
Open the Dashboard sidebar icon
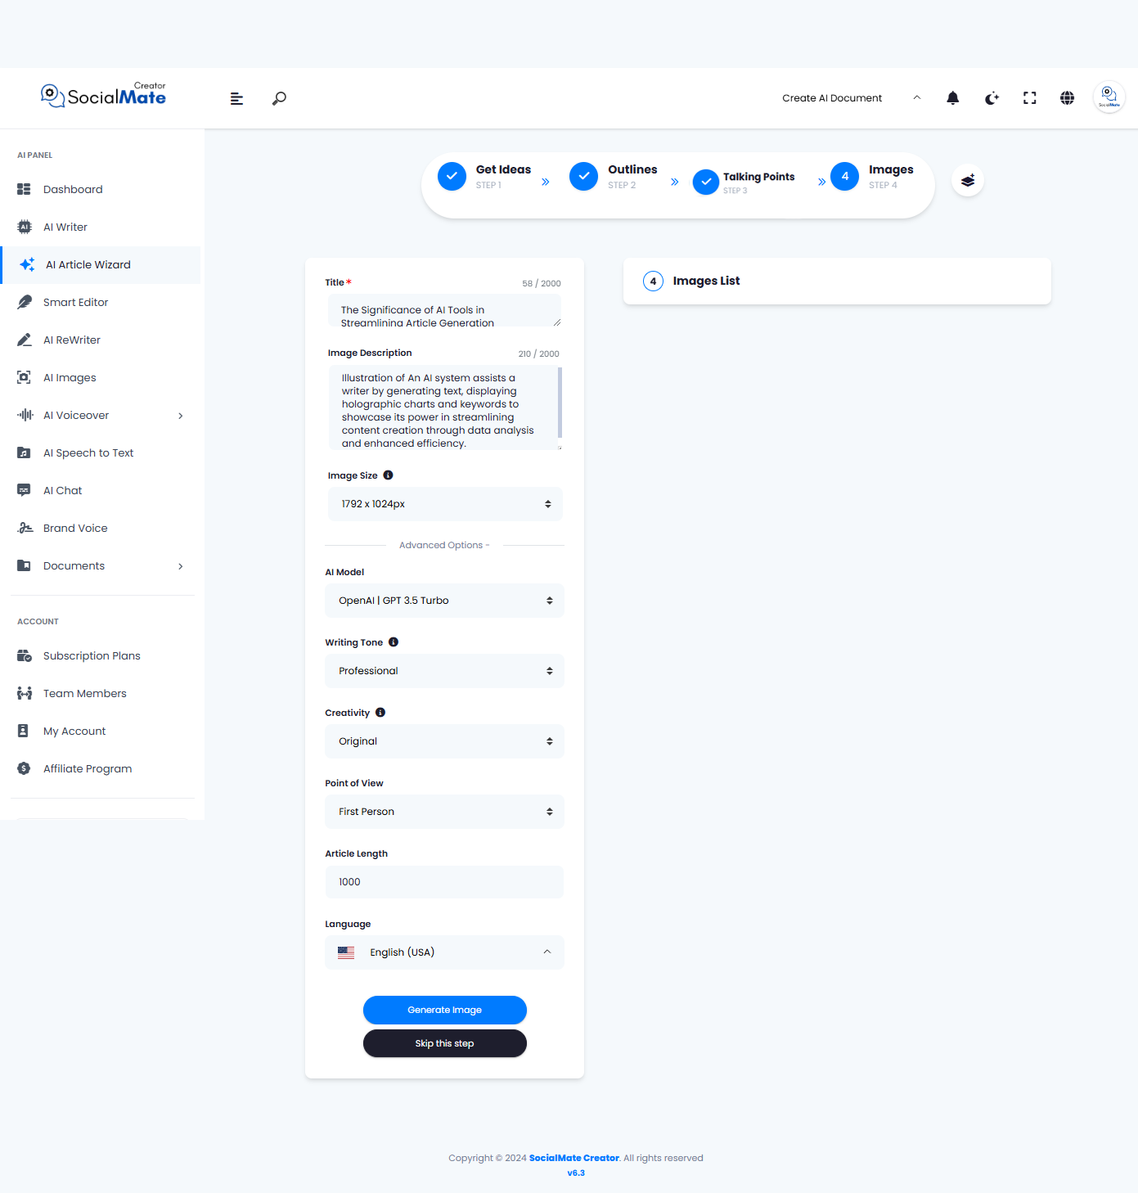tap(24, 189)
